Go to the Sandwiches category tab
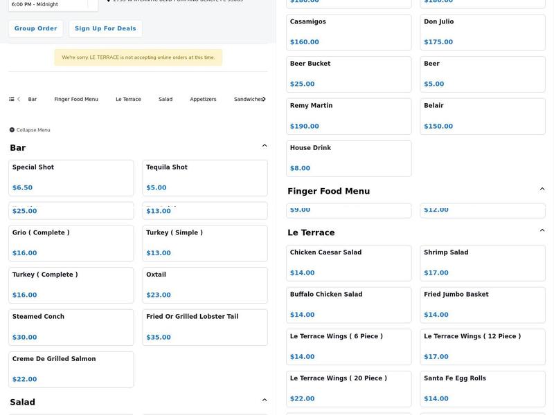Image resolution: width=554 pixels, height=415 pixels. click(248, 100)
